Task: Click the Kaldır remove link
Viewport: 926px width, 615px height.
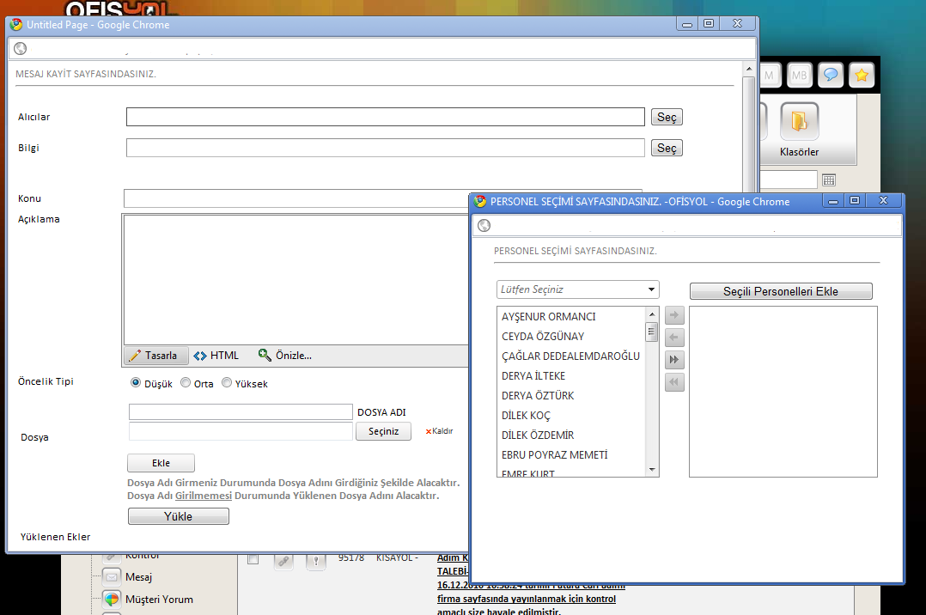Action: 439,431
